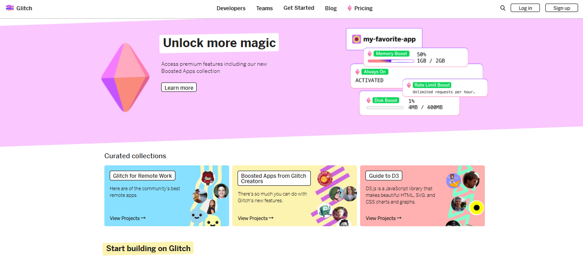Open the Blog link in the header
Screen dimensions: 583x260
click(x=331, y=8)
